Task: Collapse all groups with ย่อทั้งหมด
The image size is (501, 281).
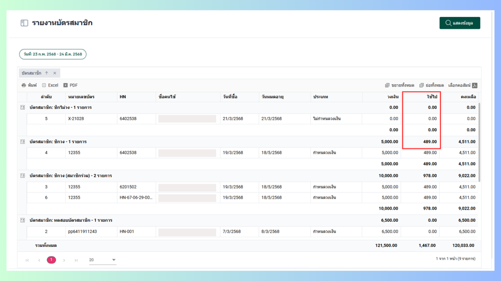Action: (431, 85)
